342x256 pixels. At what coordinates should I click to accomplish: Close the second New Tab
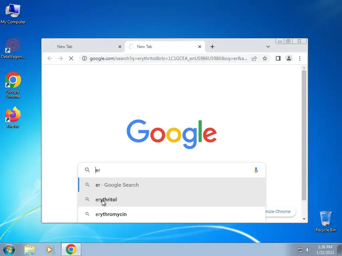tap(200, 47)
